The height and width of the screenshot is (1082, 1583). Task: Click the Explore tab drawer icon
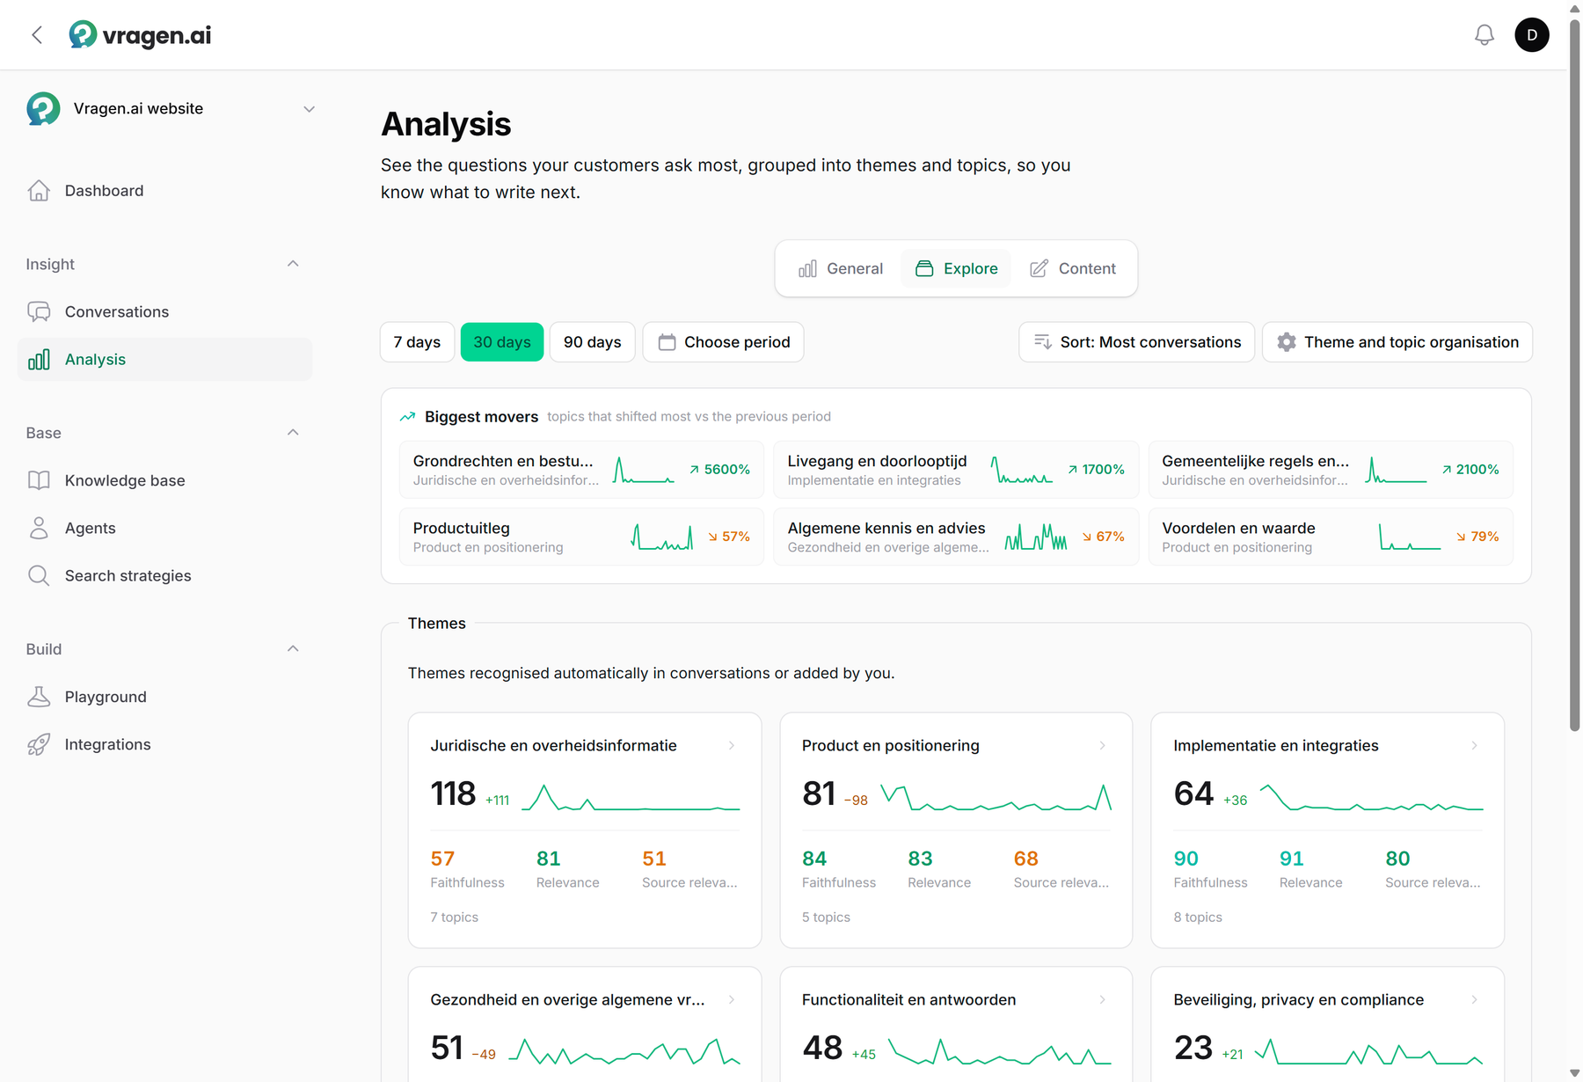click(x=924, y=269)
